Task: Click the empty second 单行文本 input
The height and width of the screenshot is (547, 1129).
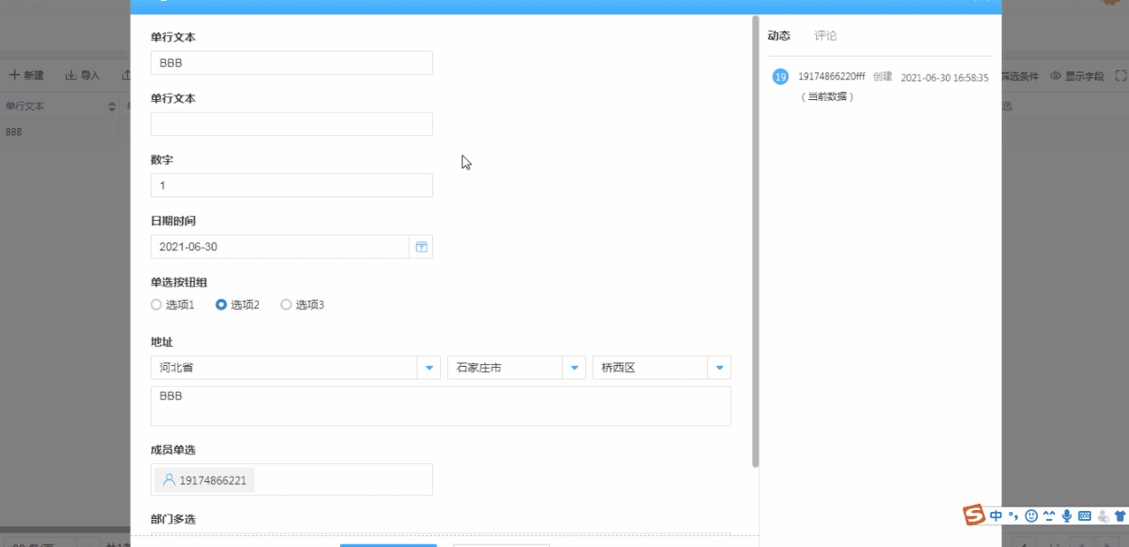Action: [x=291, y=124]
